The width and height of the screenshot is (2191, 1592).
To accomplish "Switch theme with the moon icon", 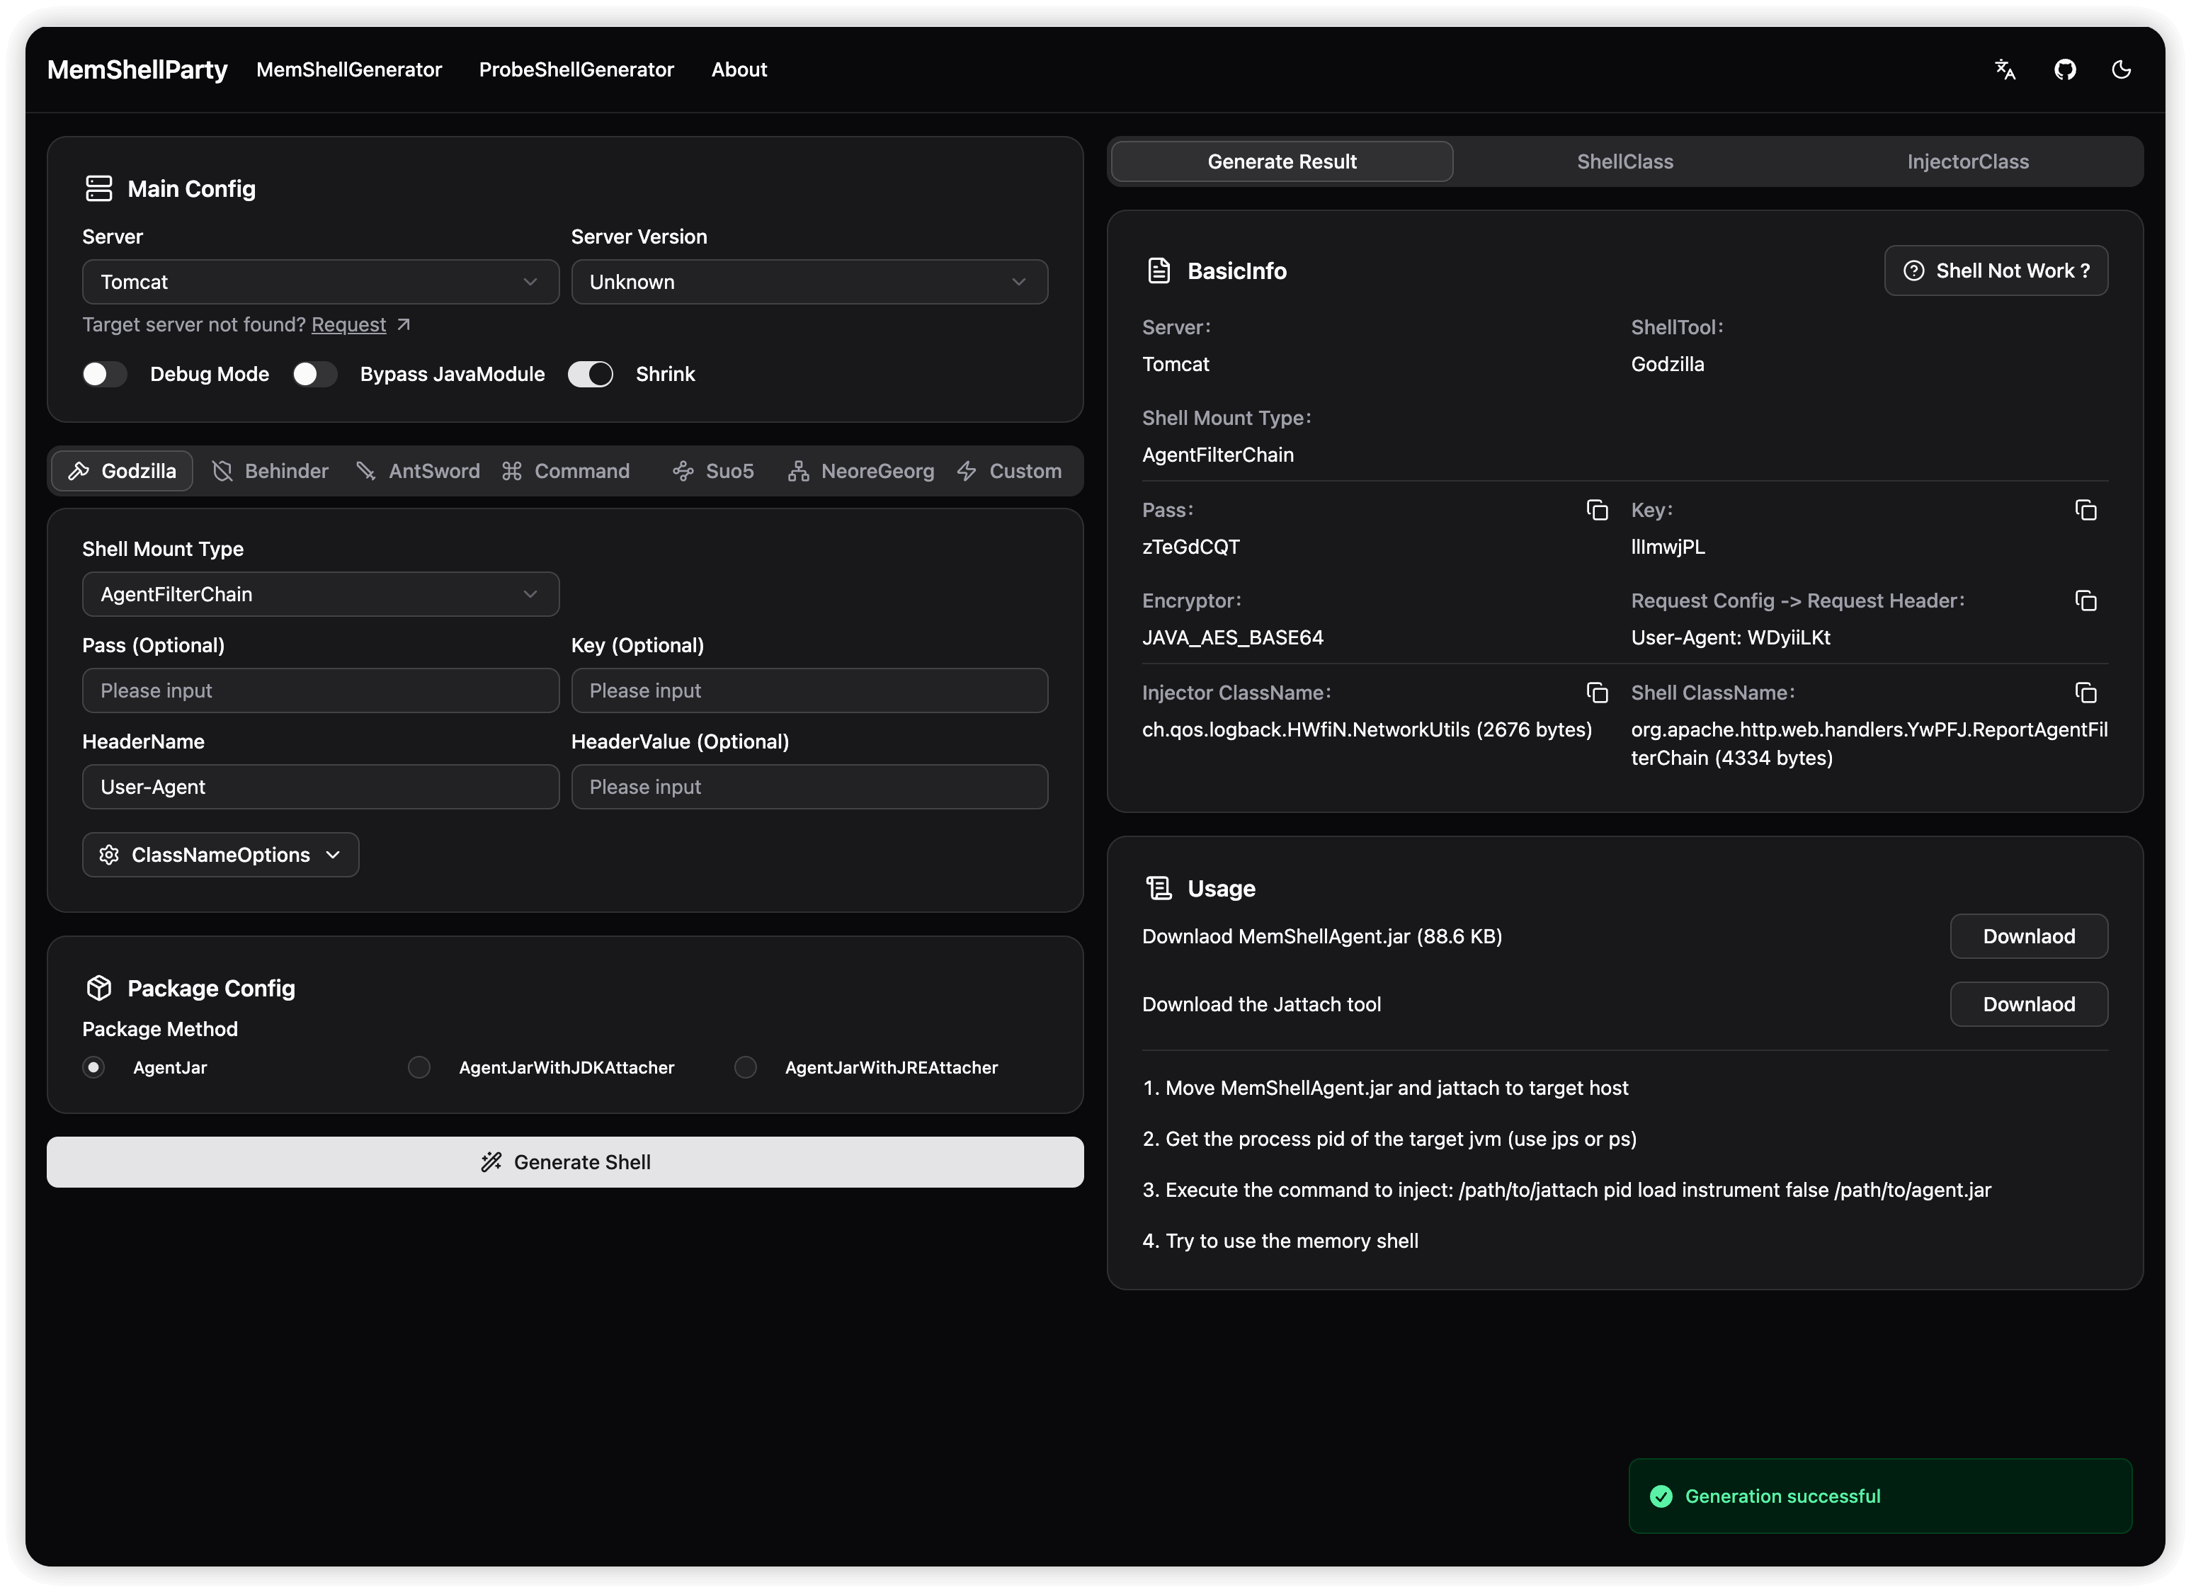I will point(2122,69).
